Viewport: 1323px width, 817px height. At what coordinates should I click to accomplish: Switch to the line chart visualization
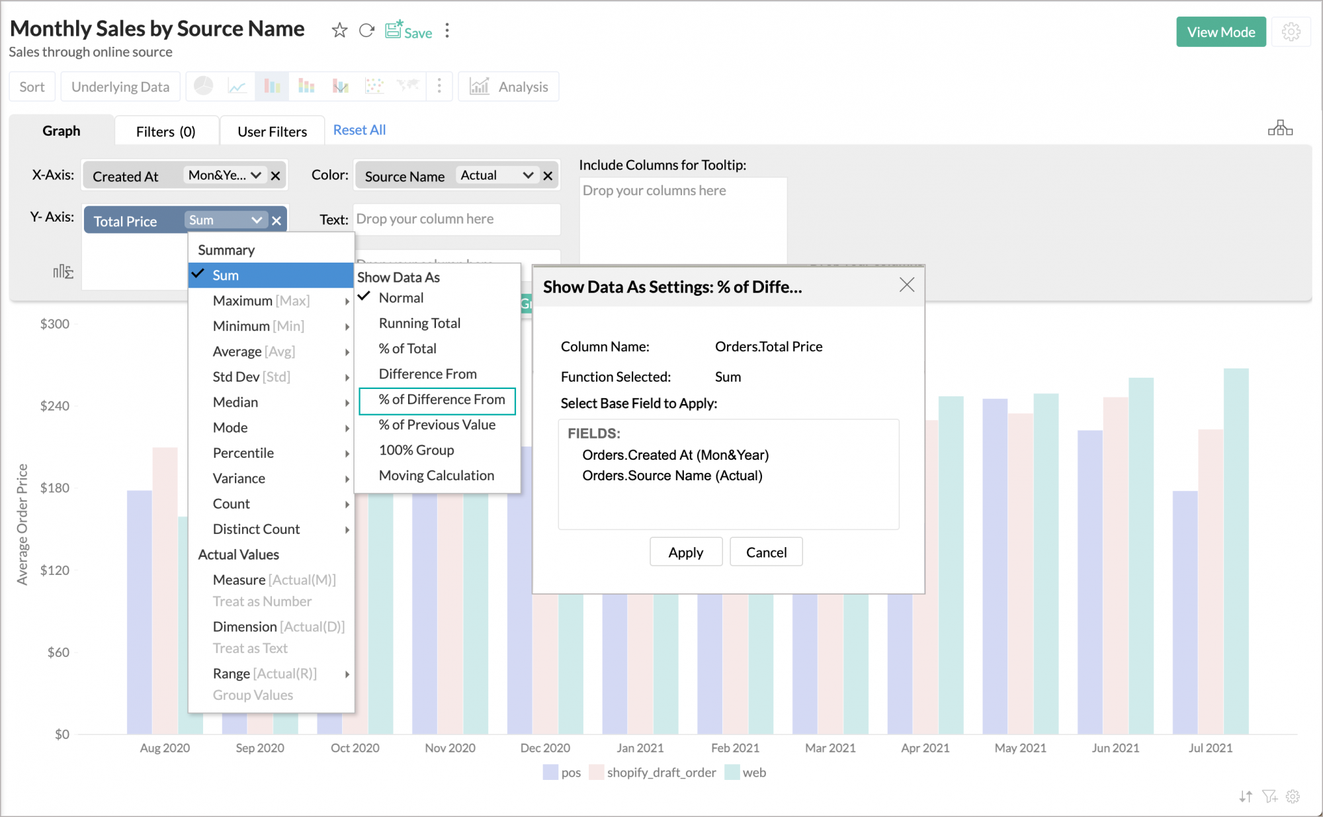tap(237, 86)
